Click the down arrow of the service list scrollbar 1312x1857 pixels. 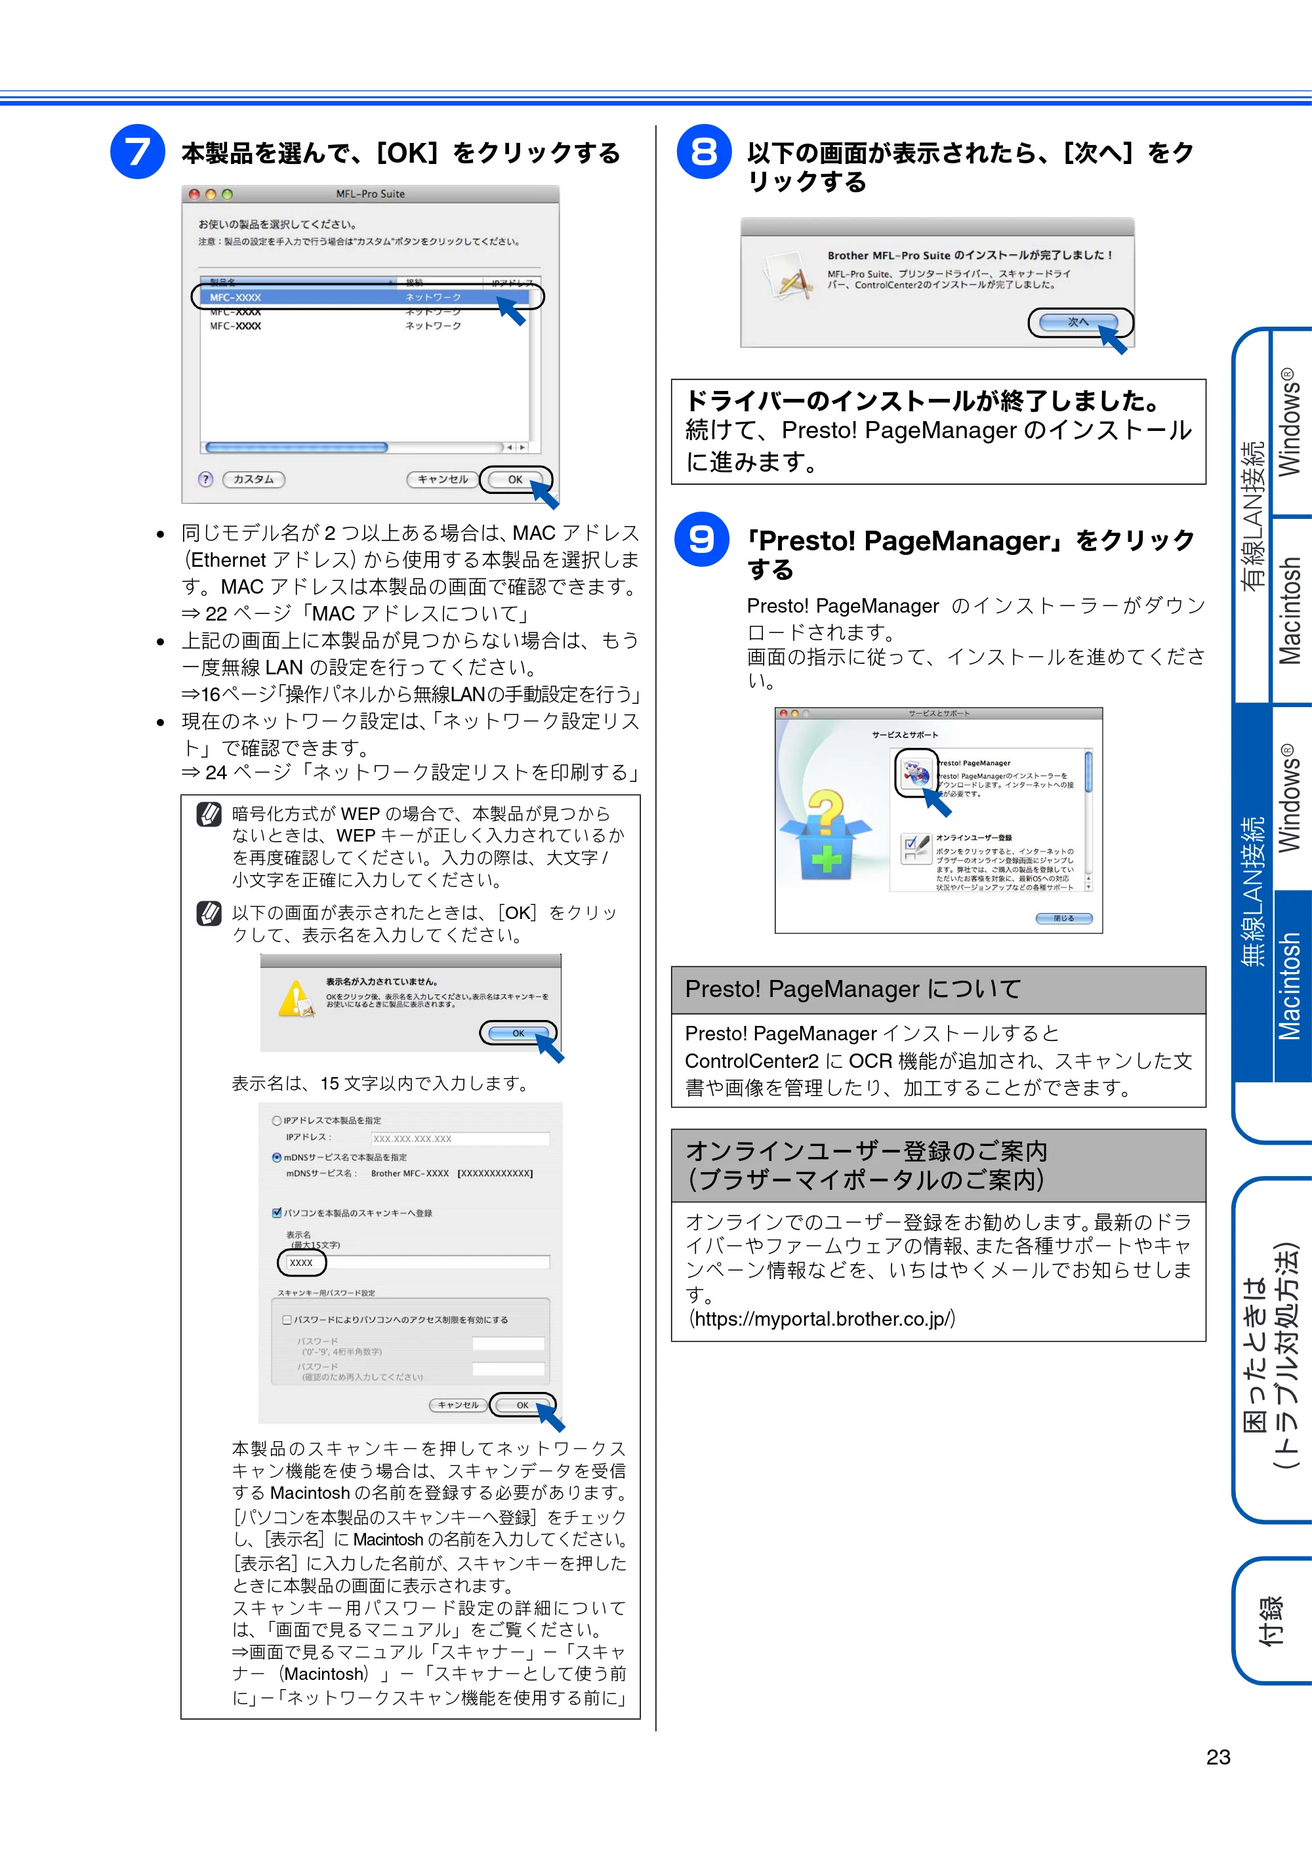(x=1088, y=886)
